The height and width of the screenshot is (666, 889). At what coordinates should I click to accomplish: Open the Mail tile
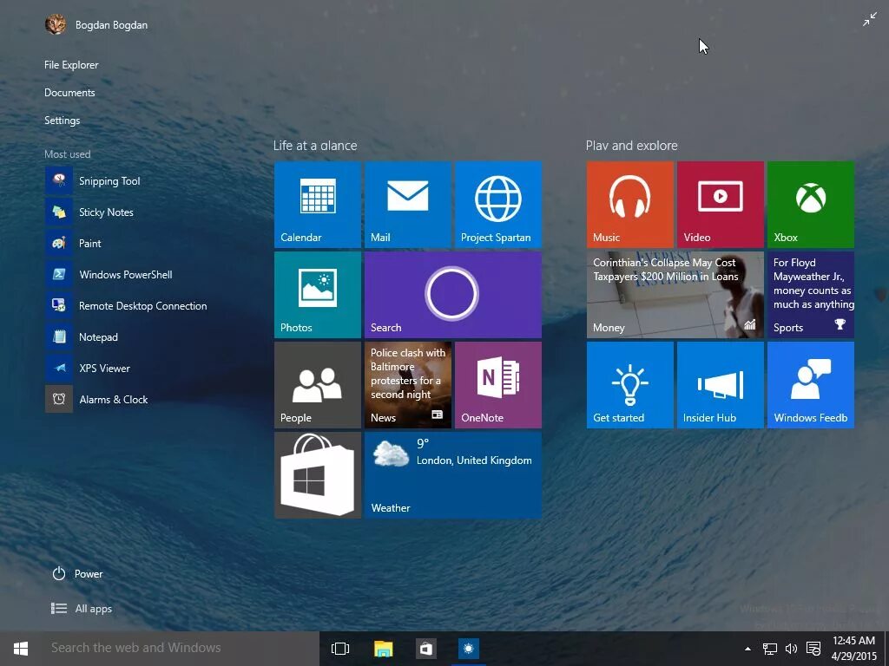click(x=408, y=205)
